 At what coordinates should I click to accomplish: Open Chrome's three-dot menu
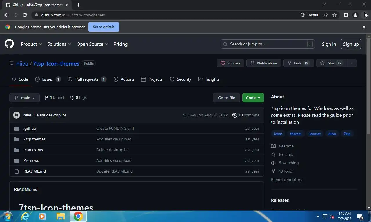(365, 15)
